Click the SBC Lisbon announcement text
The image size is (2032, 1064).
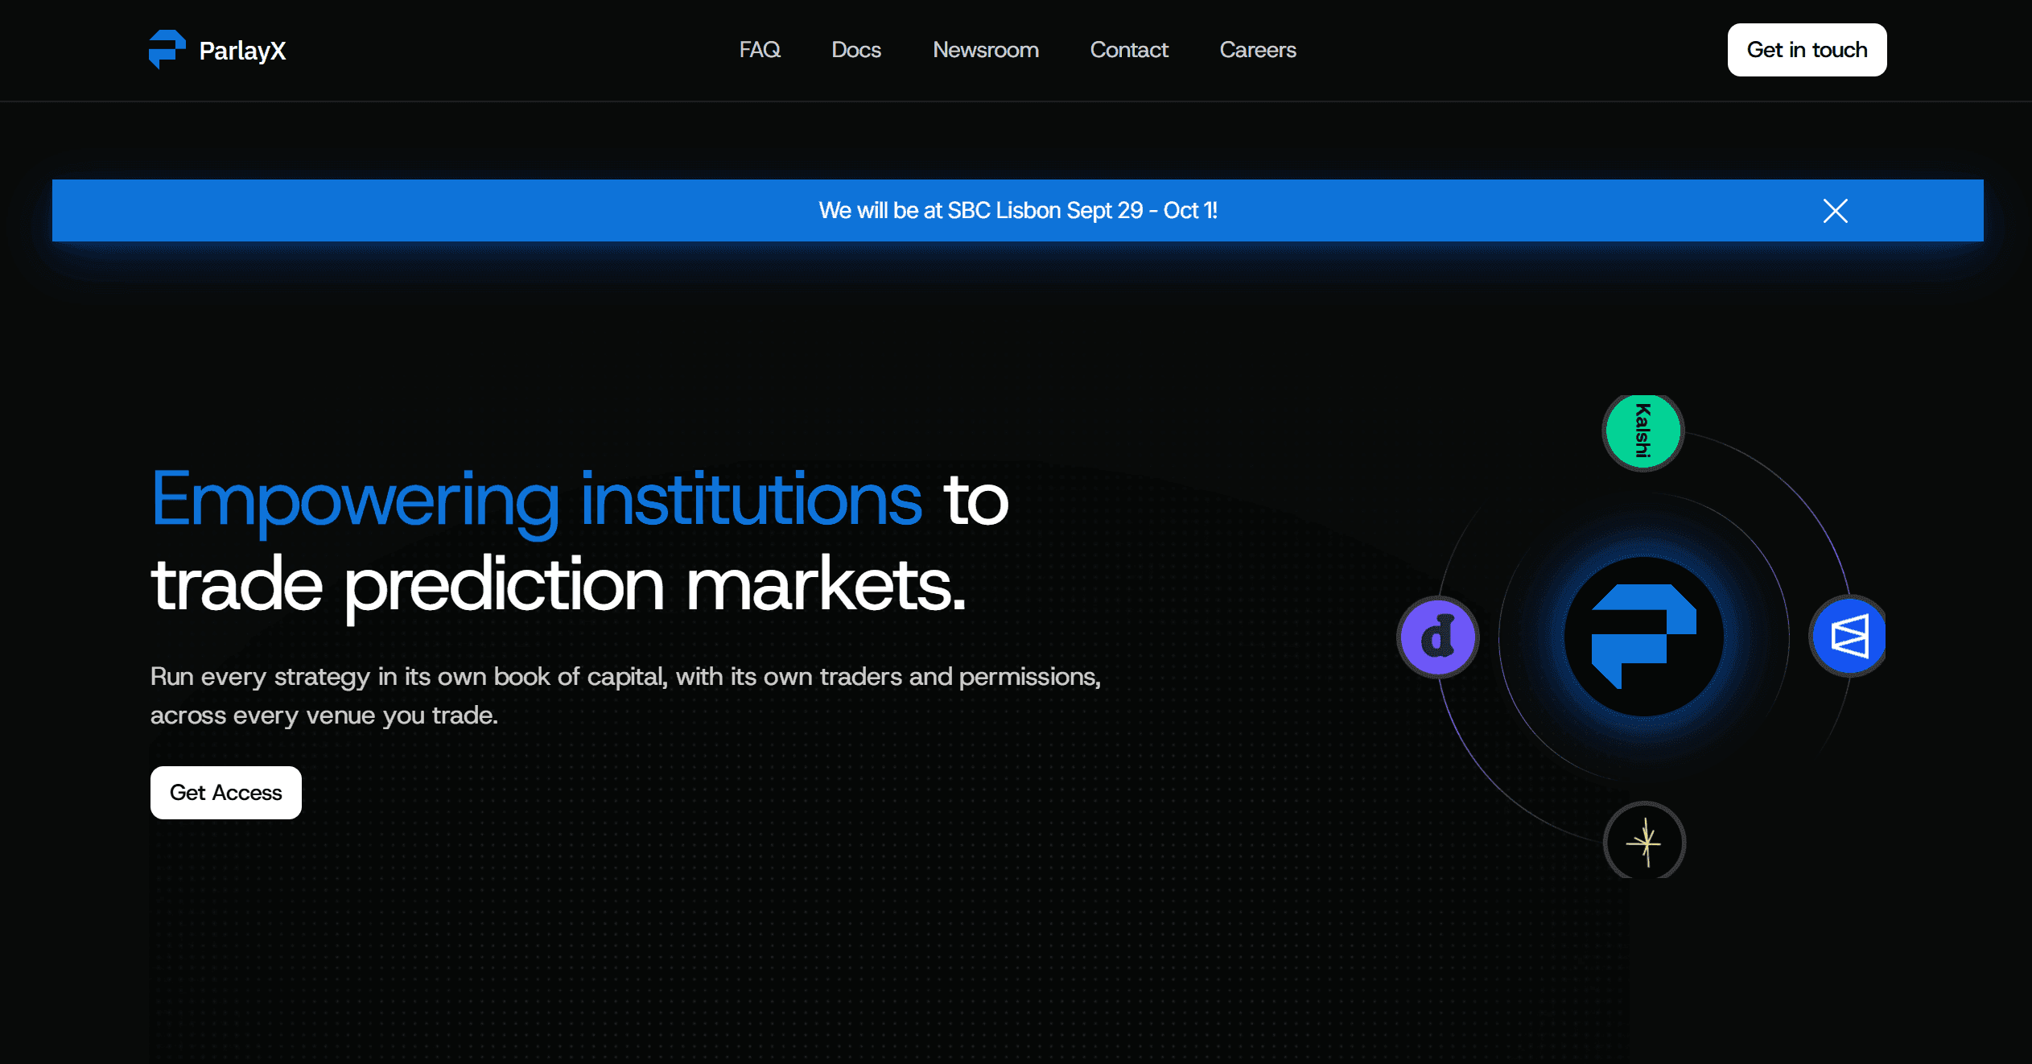1018,211
